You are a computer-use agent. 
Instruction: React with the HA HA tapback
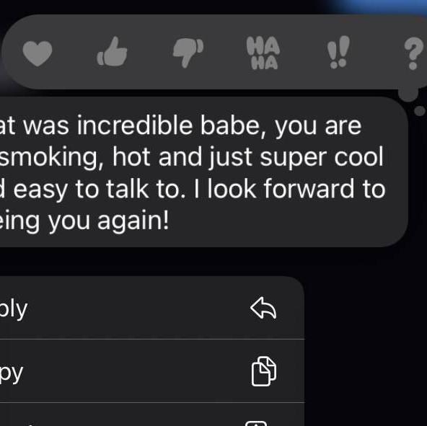(x=263, y=53)
